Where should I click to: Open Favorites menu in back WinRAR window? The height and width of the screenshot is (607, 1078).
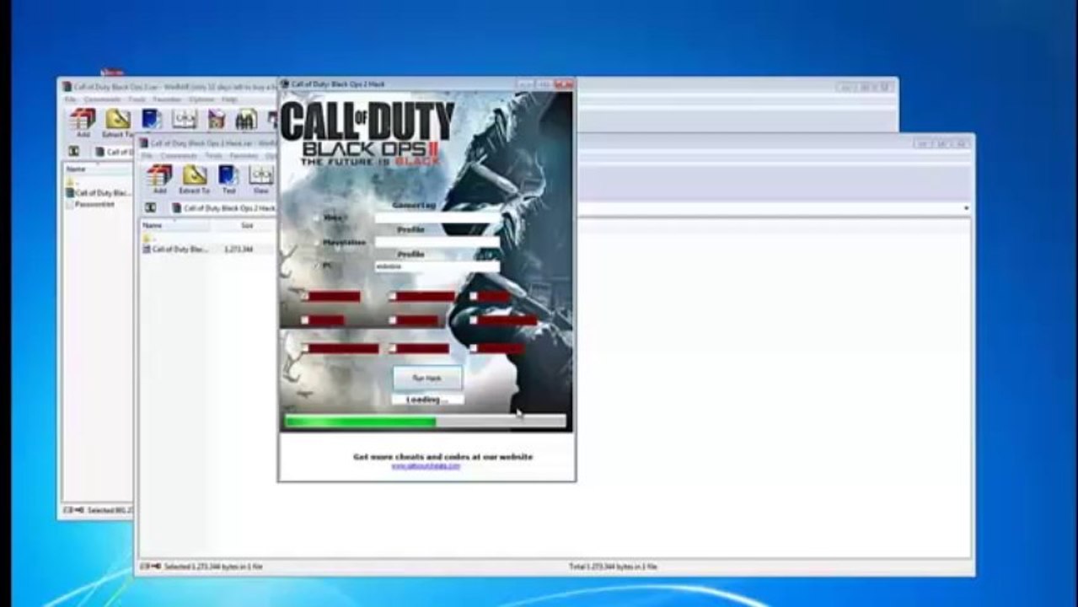[x=167, y=99]
